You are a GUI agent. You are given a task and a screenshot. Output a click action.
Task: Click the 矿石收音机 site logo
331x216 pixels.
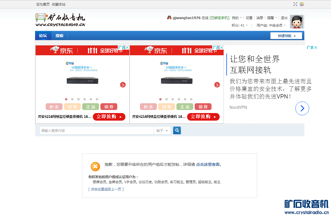point(60,20)
